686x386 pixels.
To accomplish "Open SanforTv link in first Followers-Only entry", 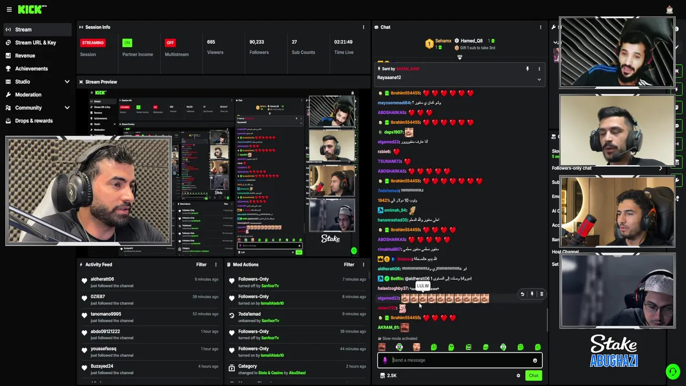I will tap(270, 286).
